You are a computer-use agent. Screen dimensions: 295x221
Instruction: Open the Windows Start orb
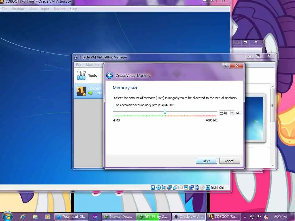tap(8, 216)
